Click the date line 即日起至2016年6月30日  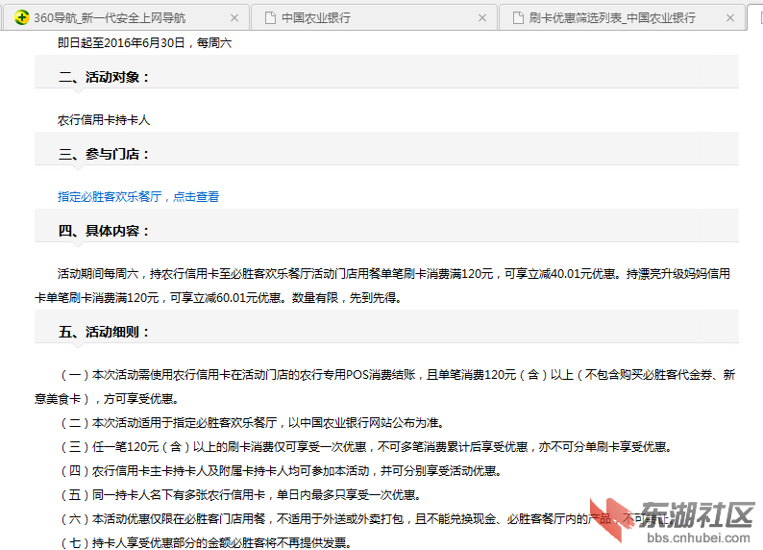[144, 43]
